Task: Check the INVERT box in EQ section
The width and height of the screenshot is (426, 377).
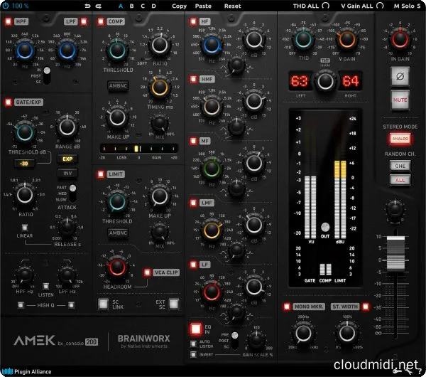Action: 192,353
